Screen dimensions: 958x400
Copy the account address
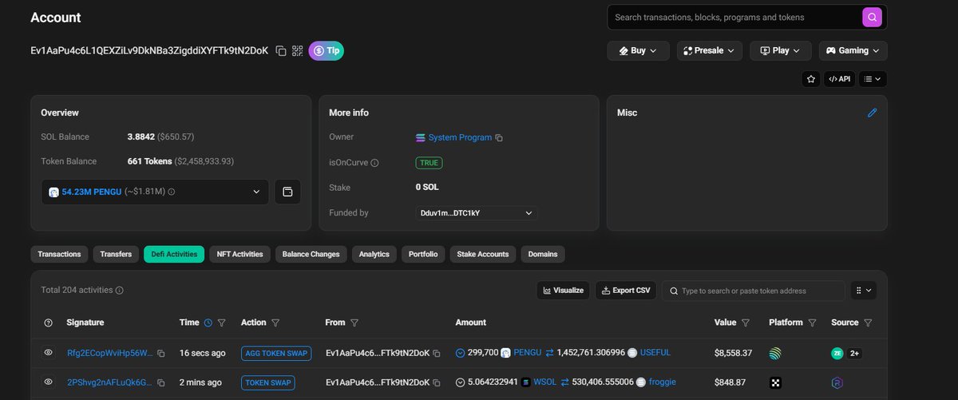(x=281, y=50)
